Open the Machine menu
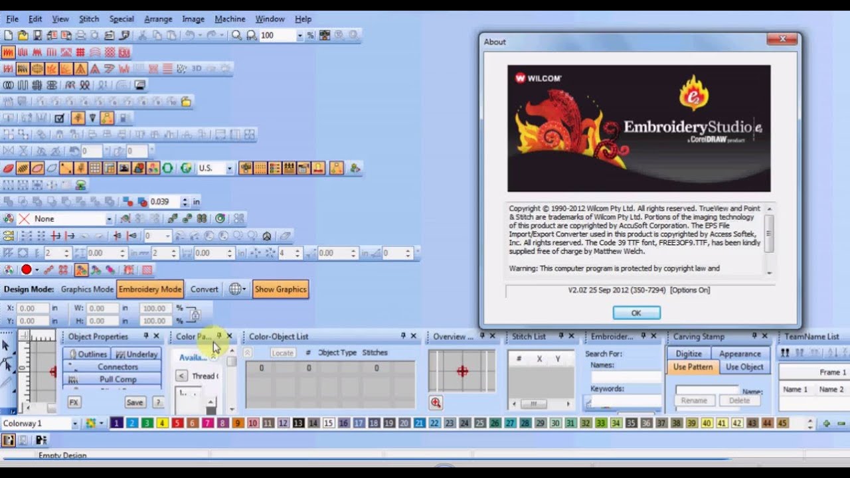 point(230,19)
